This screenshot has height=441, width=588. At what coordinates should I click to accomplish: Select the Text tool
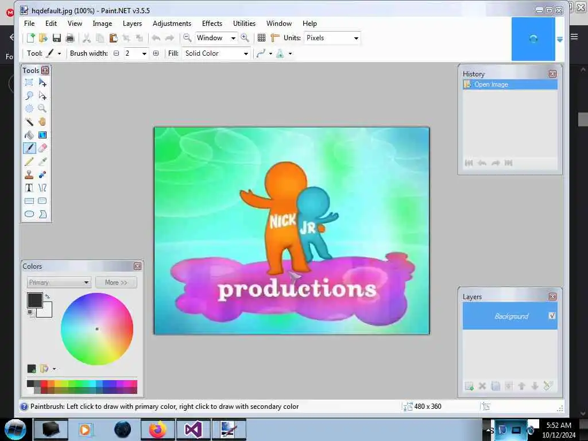point(29,188)
